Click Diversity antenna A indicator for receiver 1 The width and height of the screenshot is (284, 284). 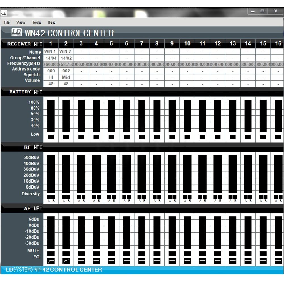tap(49, 197)
